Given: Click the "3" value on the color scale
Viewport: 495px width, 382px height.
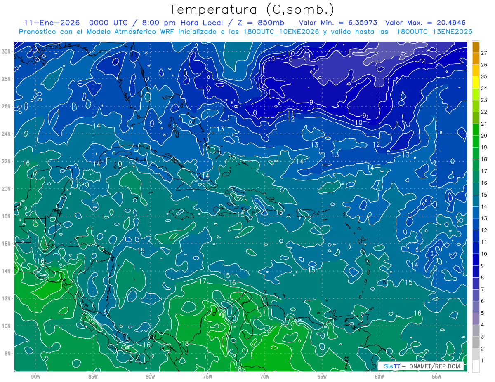Looking at the screenshot, I should [x=482, y=337].
